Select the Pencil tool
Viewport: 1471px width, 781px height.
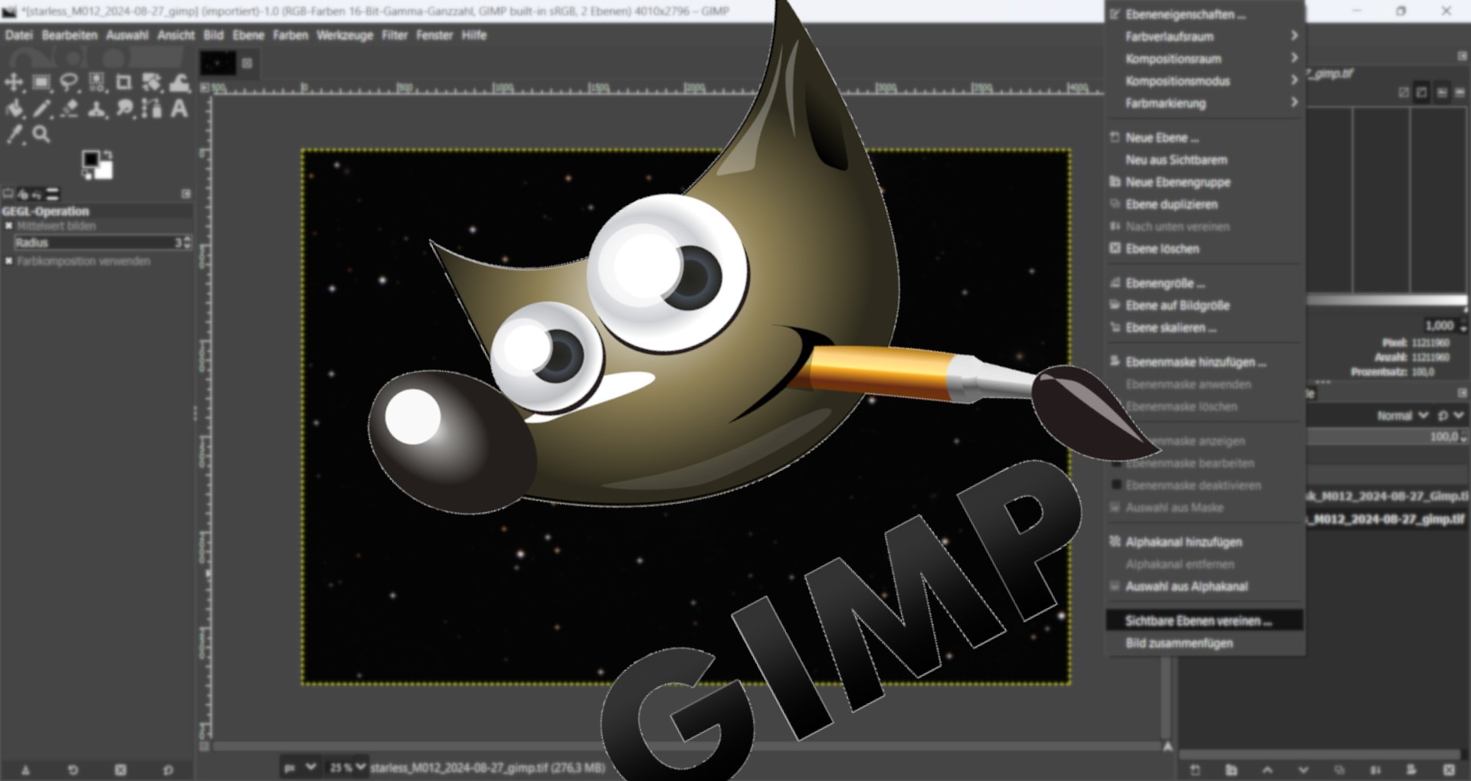tap(41, 109)
